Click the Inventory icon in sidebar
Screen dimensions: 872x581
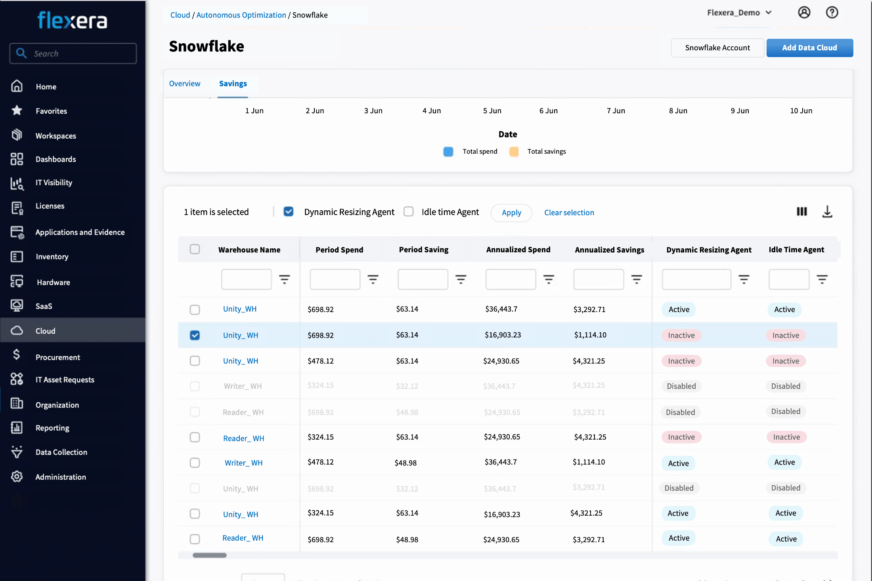click(17, 257)
